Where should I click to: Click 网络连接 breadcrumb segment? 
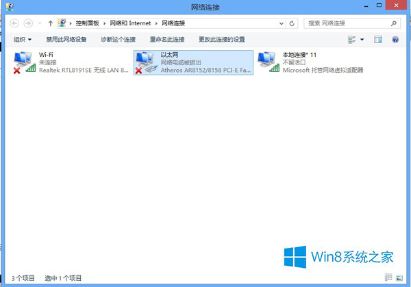coord(173,23)
